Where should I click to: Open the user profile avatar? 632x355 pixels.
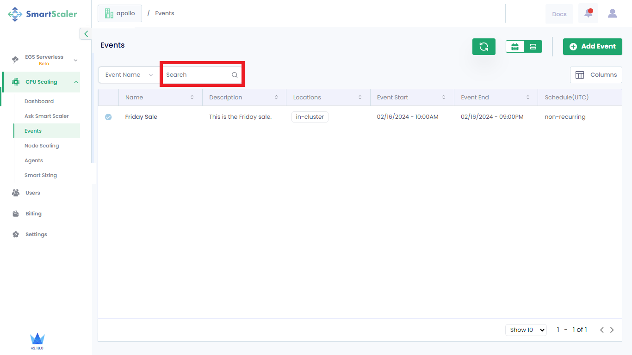pyautogui.click(x=612, y=13)
